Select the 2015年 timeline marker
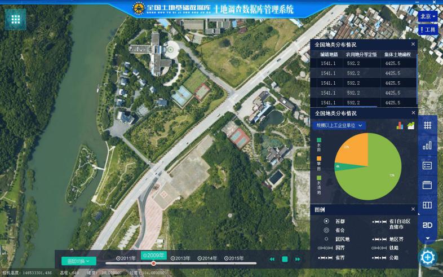 point(234,258)
